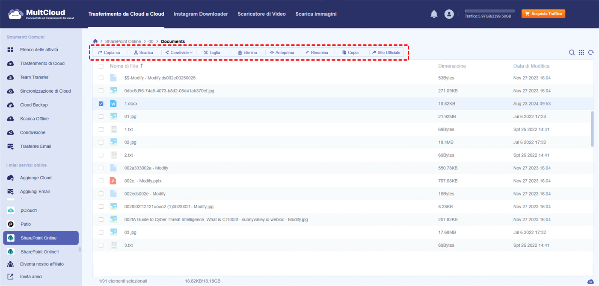Select Putio cloud drive

(26, 224)
